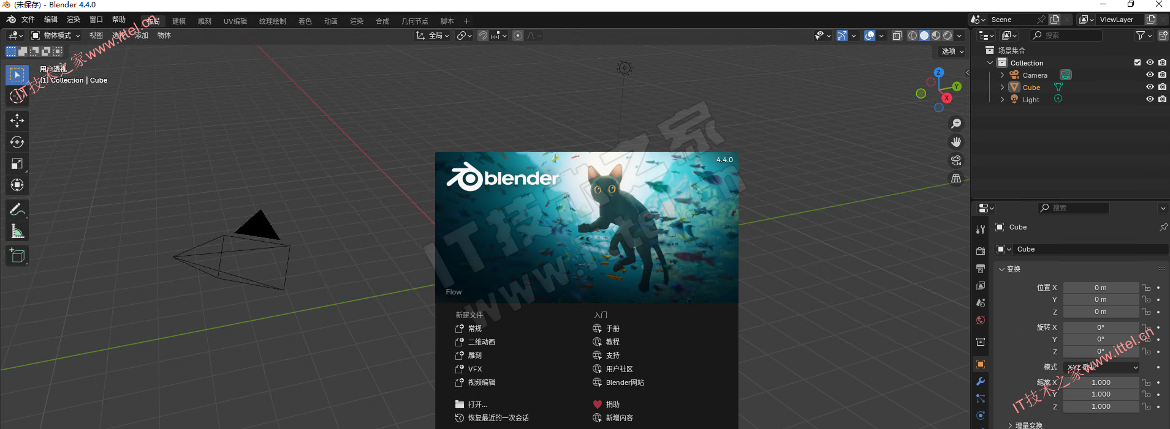Open the 物体模式 mode dropdown

56,35
